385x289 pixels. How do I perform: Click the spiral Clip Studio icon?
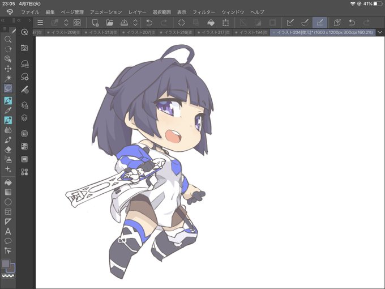pos(77,23)
